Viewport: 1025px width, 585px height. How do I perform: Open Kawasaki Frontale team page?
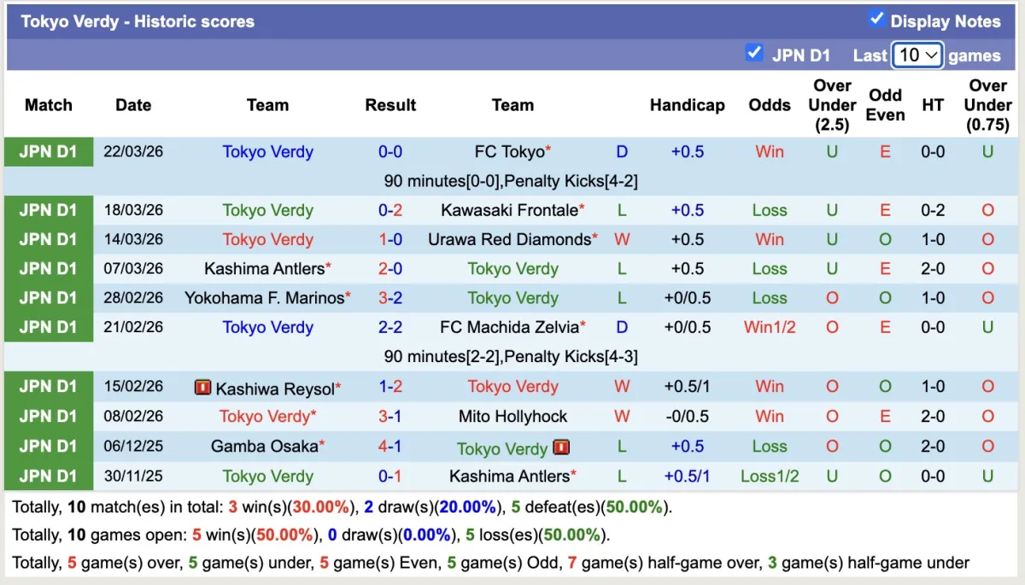(509, 210)
